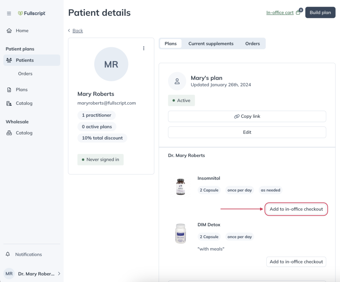Click the "with meals" note
340x282 pixels.
pyautogui.click(x=211, y=249)
